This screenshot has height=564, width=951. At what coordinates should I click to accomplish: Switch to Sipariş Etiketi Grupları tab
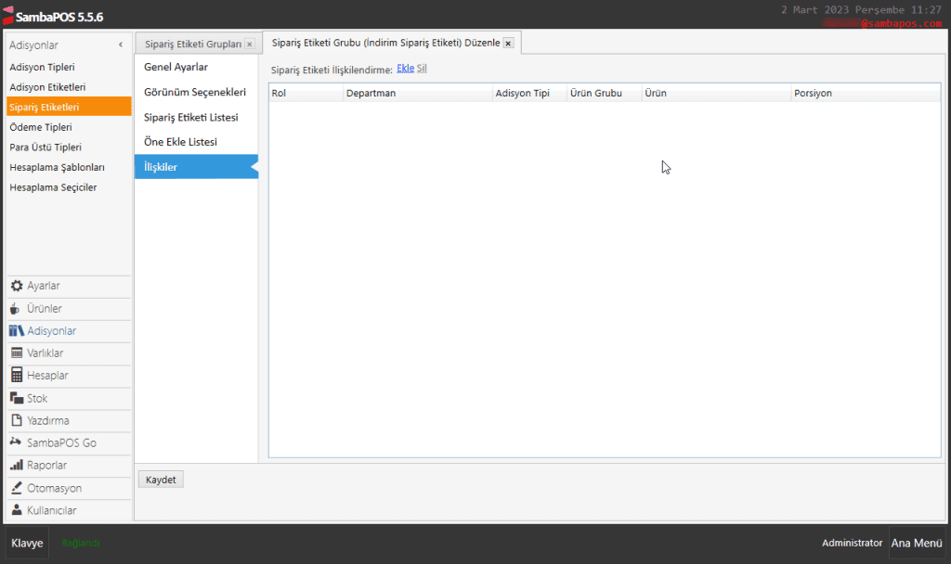pyautogui.click(x=192, y=45)
